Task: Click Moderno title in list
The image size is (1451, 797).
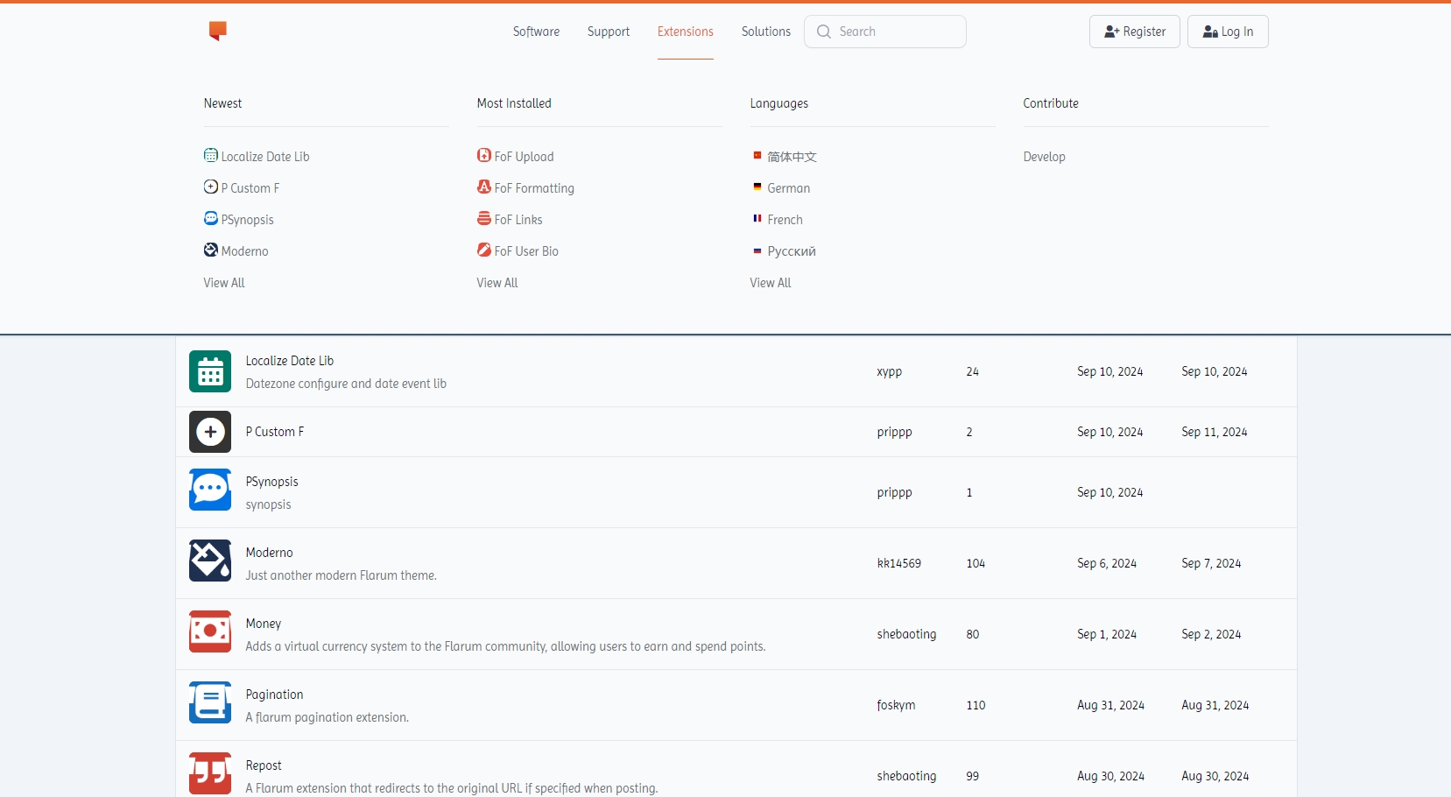Action: 270,553
